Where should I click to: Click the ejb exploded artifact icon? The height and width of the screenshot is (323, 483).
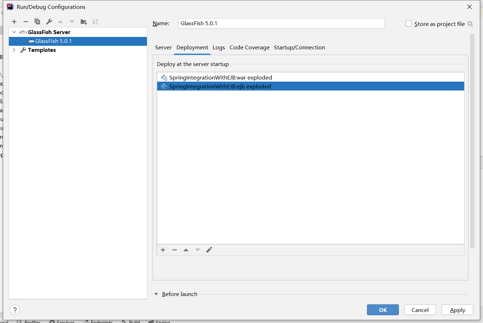164,86
